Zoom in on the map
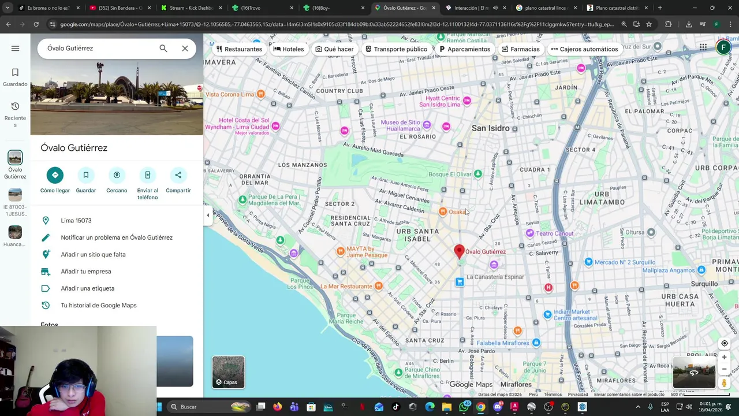This screenshot has width=739, height=416. point(724,358)
